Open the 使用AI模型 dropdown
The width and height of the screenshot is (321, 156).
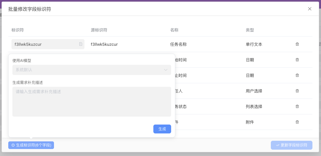(x=91, y=70)
